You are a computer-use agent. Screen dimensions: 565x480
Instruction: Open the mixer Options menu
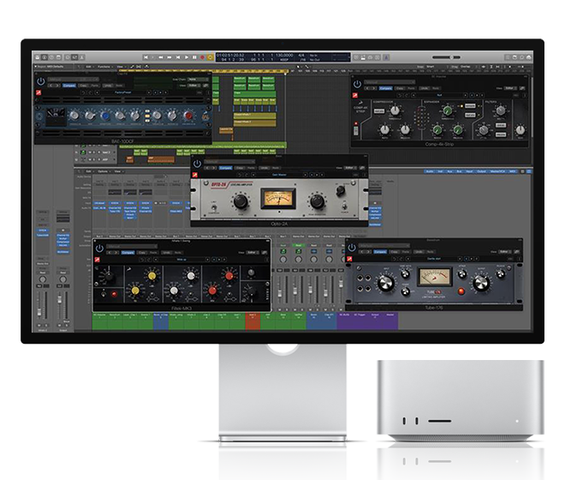click(104, 171)
